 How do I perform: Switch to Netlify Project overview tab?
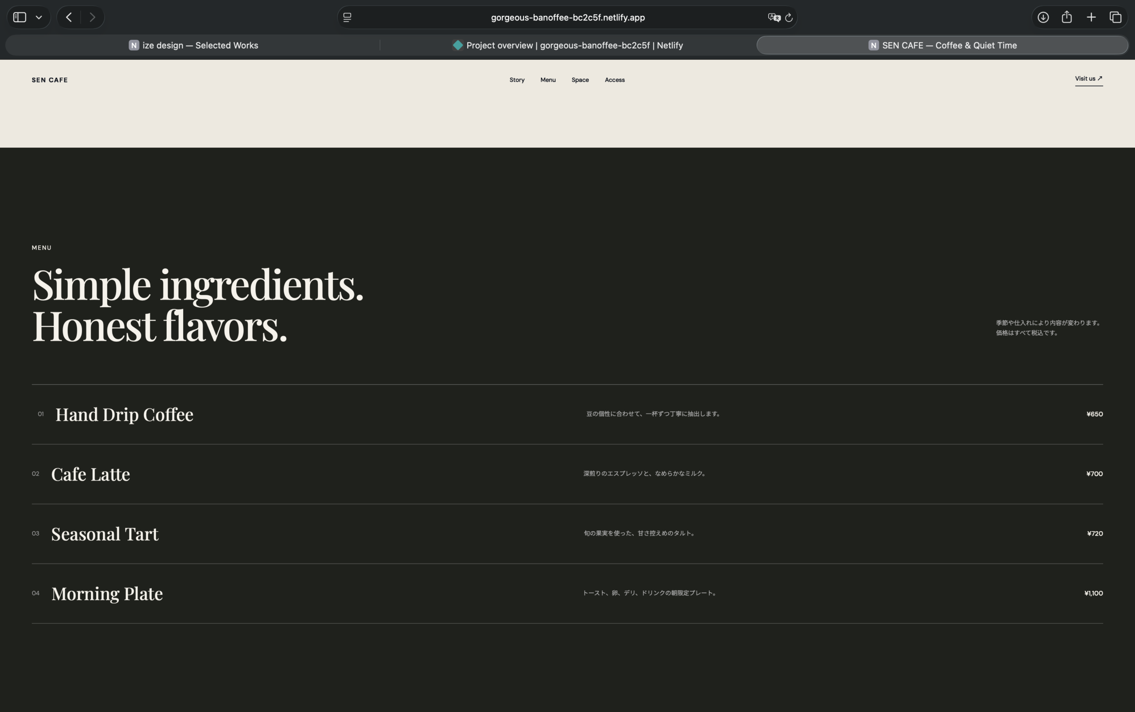point(567,45)
